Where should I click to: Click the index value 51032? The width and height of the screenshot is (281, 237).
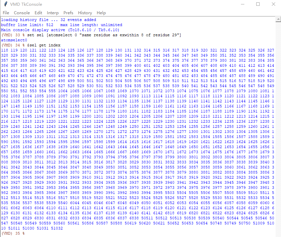[57, 229]
